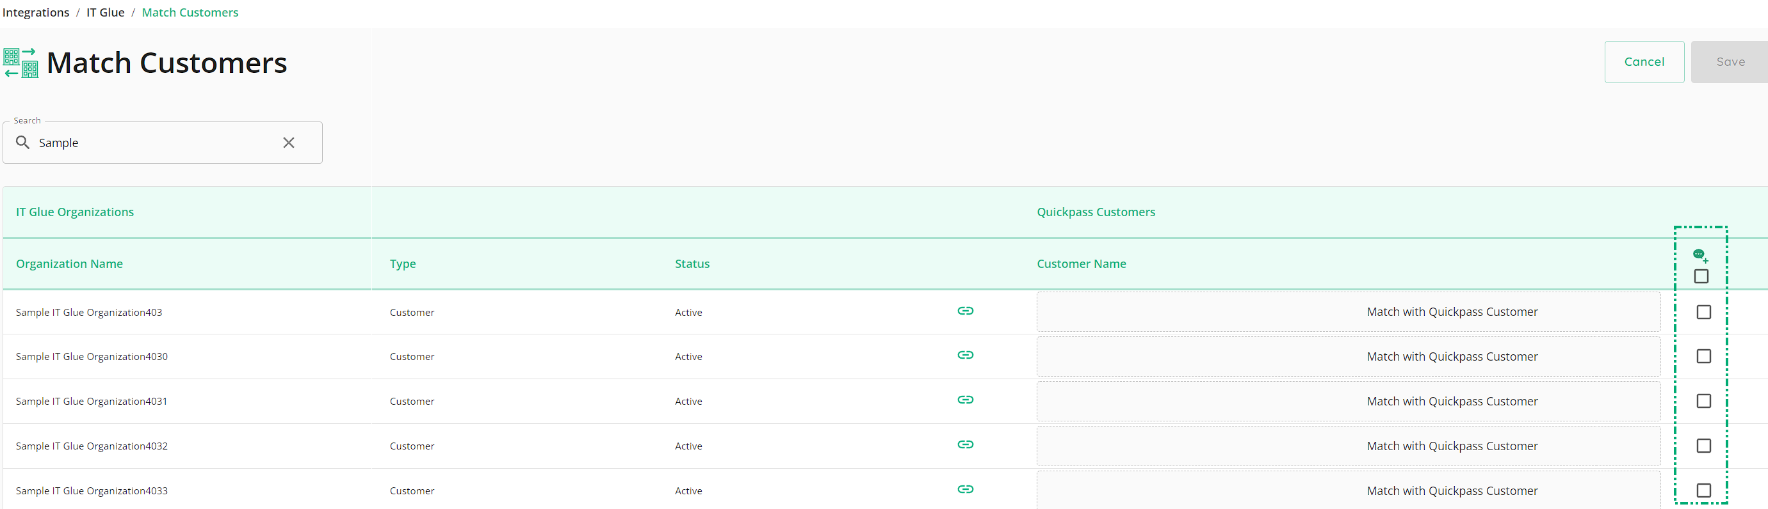
Task: Click the link icon for Sample IT Glue Organization4033
Action: click(x=965, y=489)
